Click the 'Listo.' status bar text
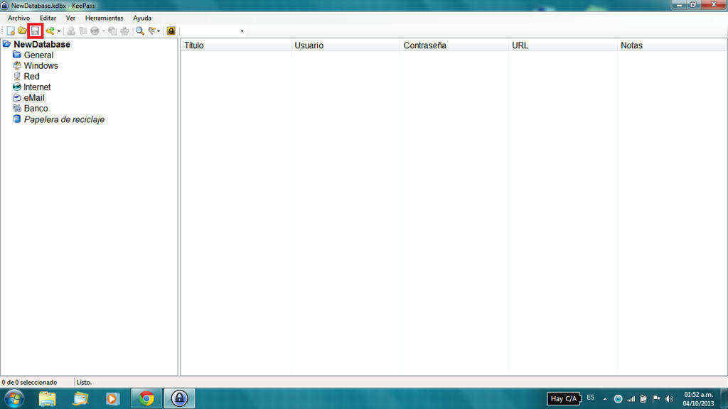This screenshot has width=728, height=409. click(x=84, y=383)
